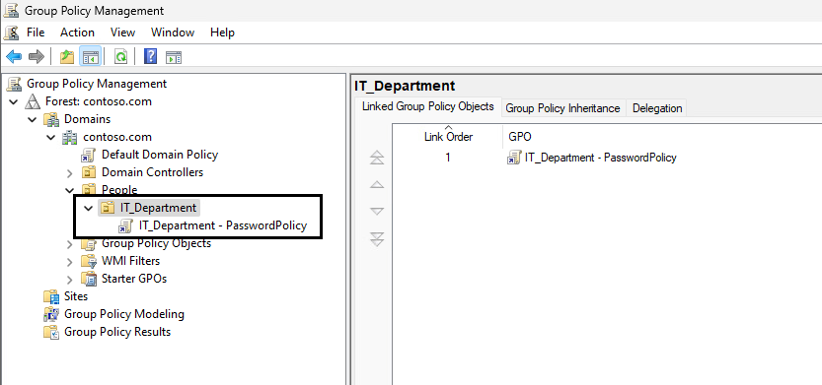Select Domain Controllers label in tree
Image resolution: width=822 pixels, height=385 pixels.
(152, 172)
